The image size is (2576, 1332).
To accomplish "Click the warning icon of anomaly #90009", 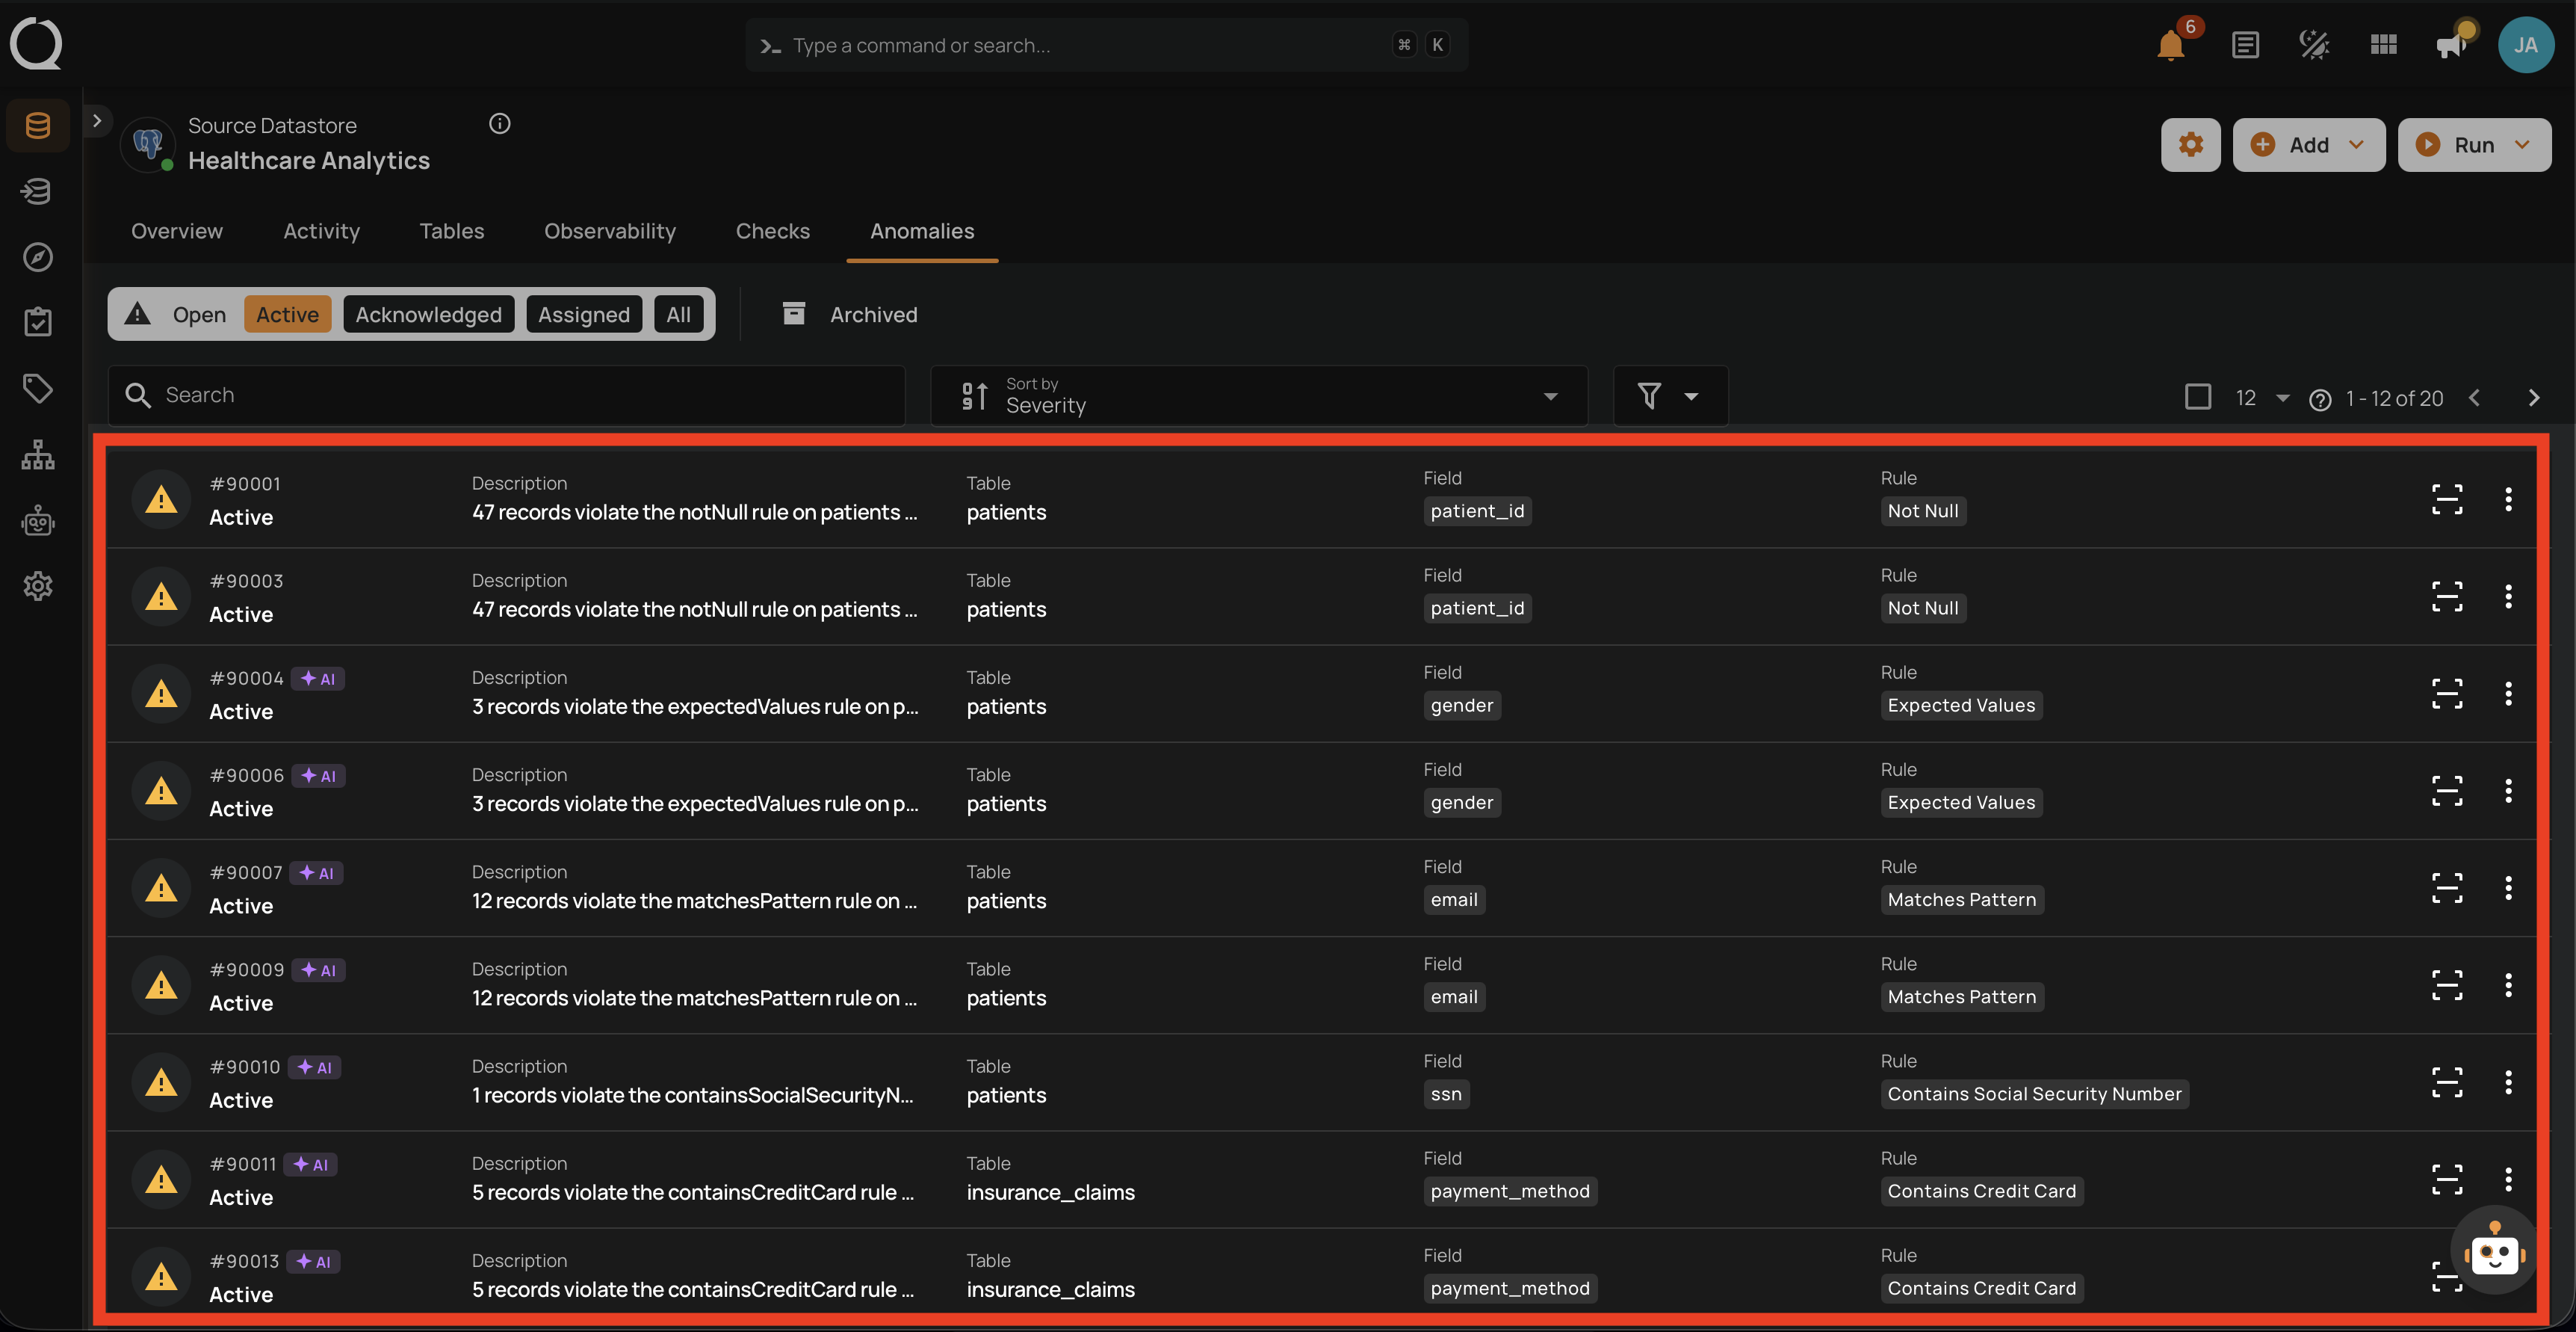I will (x=161, y=986).
